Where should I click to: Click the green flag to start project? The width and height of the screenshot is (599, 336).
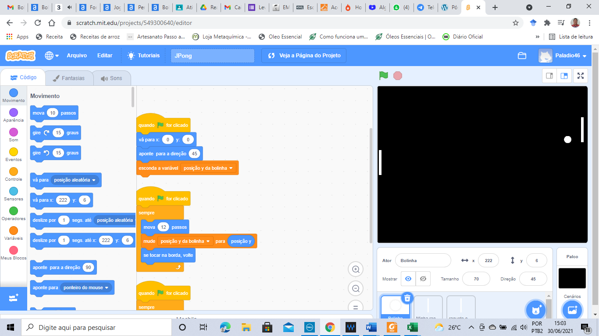click(x=384, y=76)
